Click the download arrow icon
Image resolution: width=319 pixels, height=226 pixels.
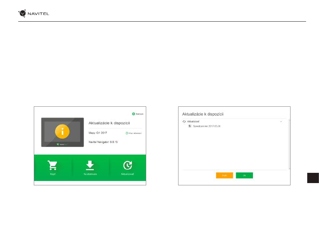90,165
